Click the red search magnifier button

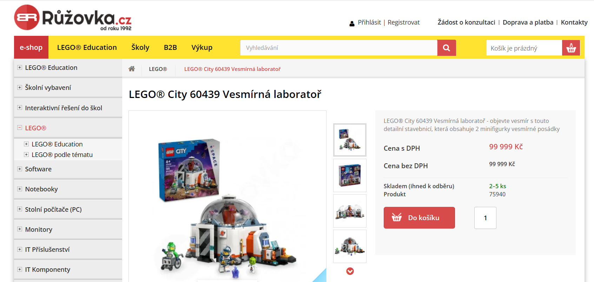447,48
